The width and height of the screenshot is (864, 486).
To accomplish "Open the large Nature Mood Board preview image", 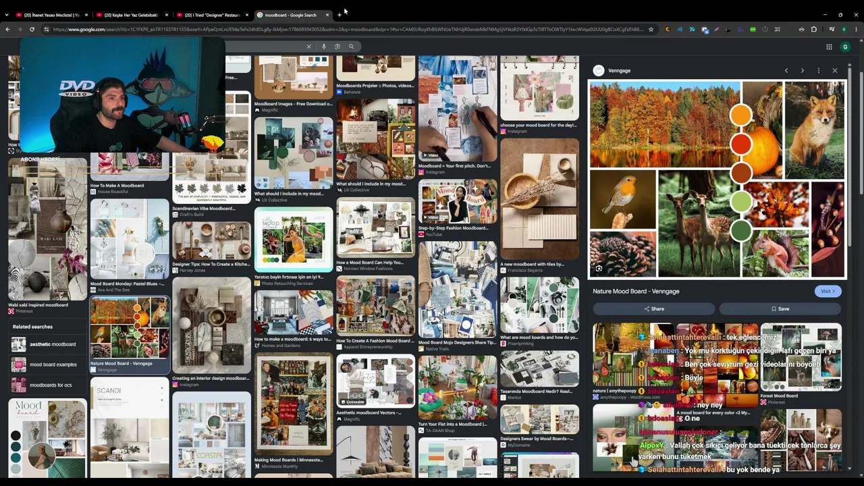I will (717, 180).
